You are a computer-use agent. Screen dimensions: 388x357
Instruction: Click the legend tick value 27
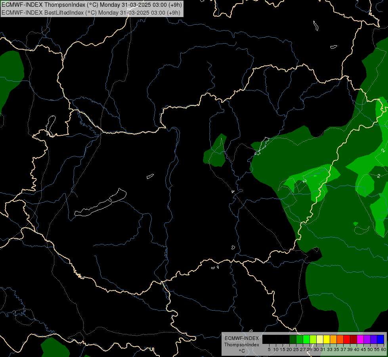[x=303, y=349]
